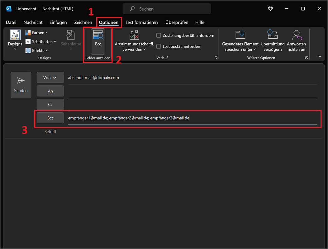The width and height of the screenshot is (328, 249).
Task: Click Gesendetes Element speichern unter icon
Action: (x=240, y=35)
